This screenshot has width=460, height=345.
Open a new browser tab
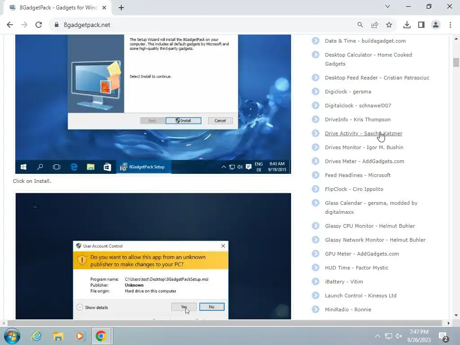(x=121, y=8)
